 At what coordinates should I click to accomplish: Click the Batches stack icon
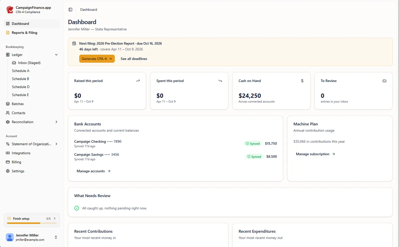coord(8,104)
